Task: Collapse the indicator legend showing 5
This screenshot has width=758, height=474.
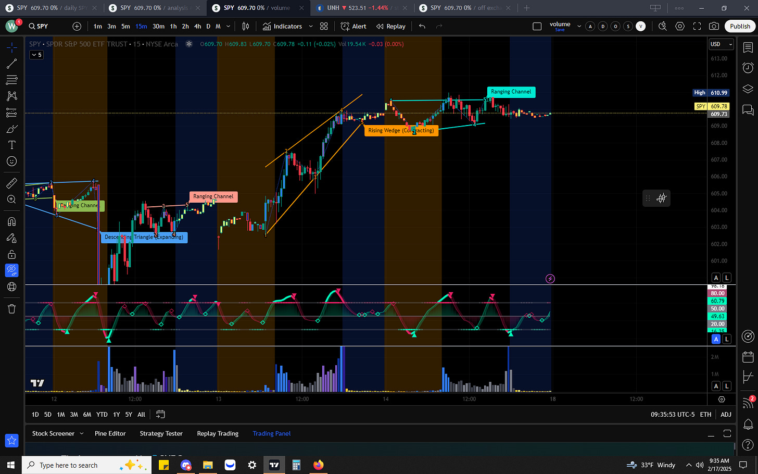Action: coord(36,55)
